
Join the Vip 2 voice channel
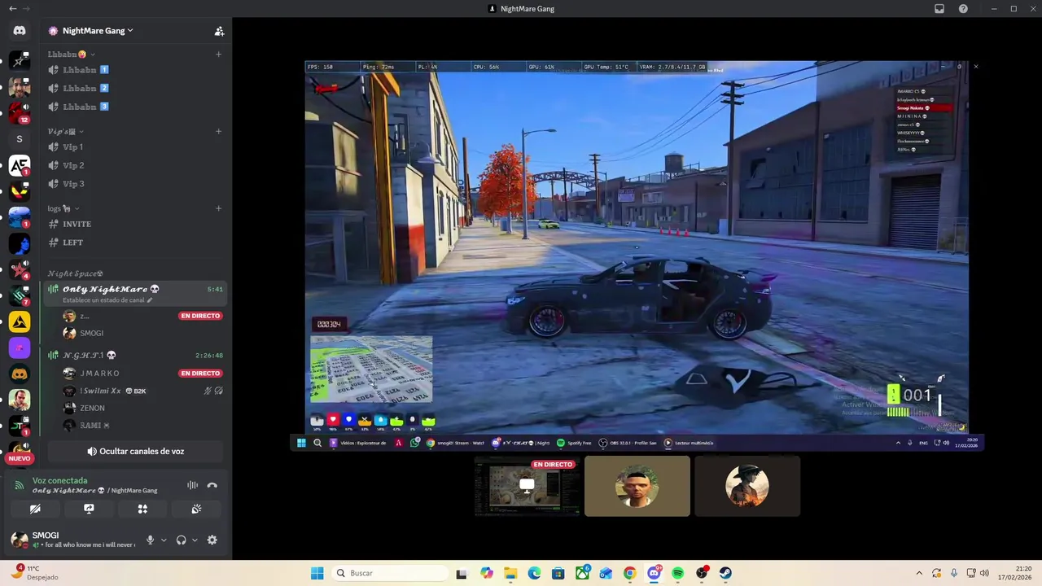[134, 165]
